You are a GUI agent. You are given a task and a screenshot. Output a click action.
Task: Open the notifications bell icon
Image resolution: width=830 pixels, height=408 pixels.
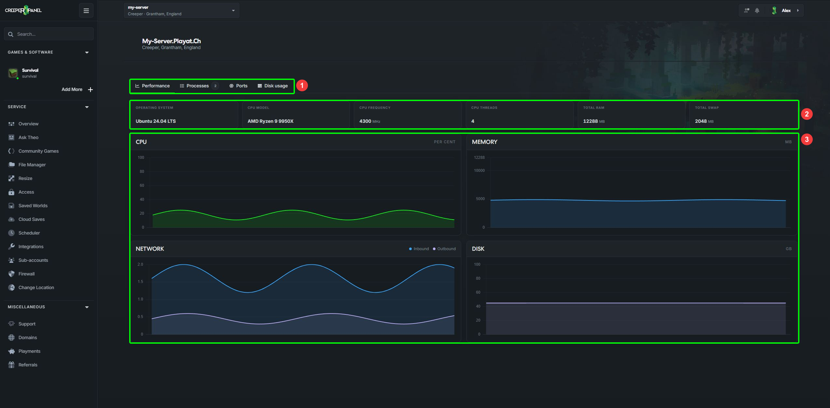[x=757, y=10]
